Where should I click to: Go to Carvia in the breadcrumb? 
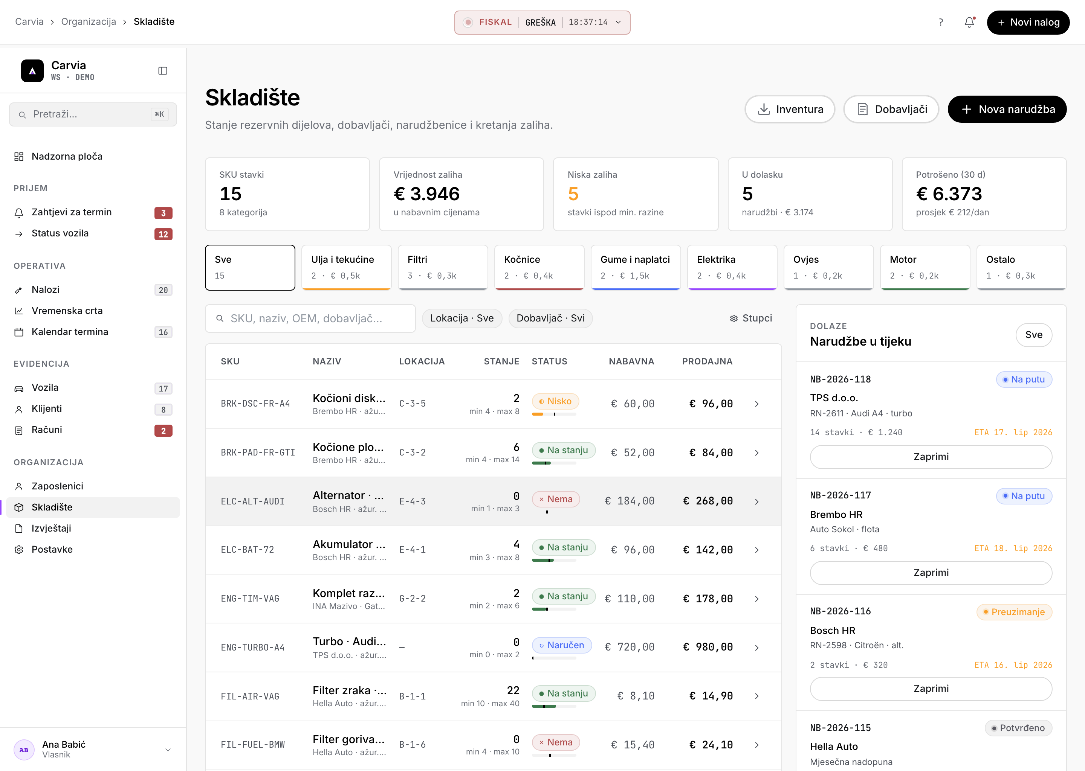coord(29,22)
